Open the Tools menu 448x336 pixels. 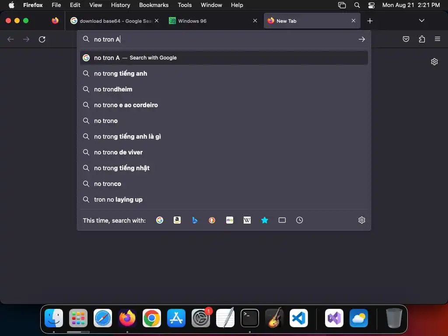[185, 5]
